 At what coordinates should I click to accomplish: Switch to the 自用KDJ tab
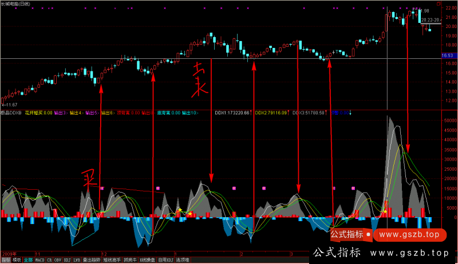pos(161,260)
